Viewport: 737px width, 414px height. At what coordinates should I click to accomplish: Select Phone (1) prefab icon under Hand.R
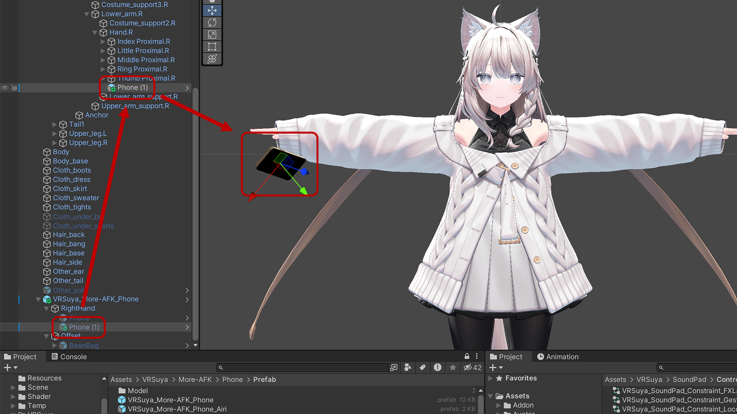click(x=112, y=88)
